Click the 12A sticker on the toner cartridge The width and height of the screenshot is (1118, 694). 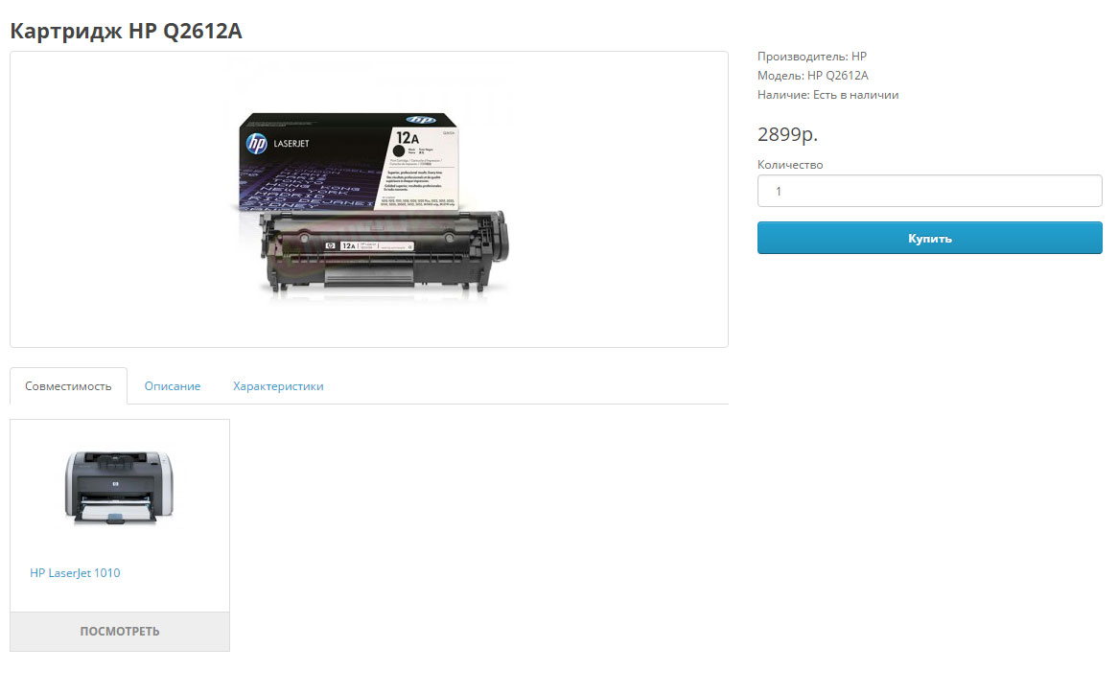click(349, 245)
